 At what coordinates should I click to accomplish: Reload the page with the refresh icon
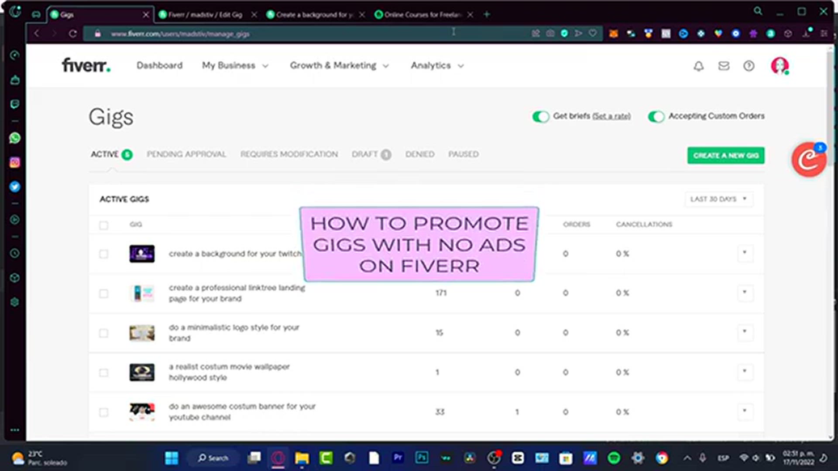[x=72, y=34]
